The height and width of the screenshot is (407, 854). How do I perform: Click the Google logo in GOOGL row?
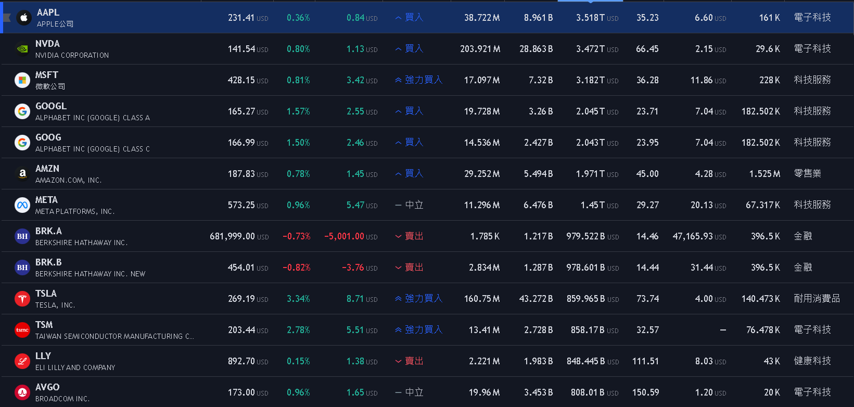tap(22, 111)
